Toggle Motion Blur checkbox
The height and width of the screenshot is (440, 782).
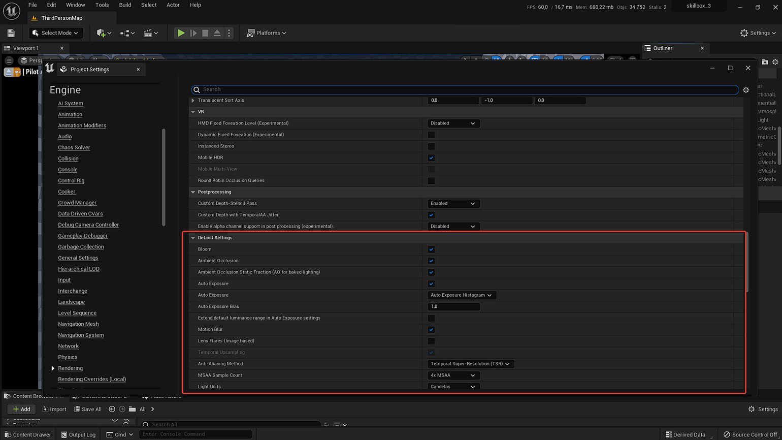pyautogui.click(x=431, y=329)
